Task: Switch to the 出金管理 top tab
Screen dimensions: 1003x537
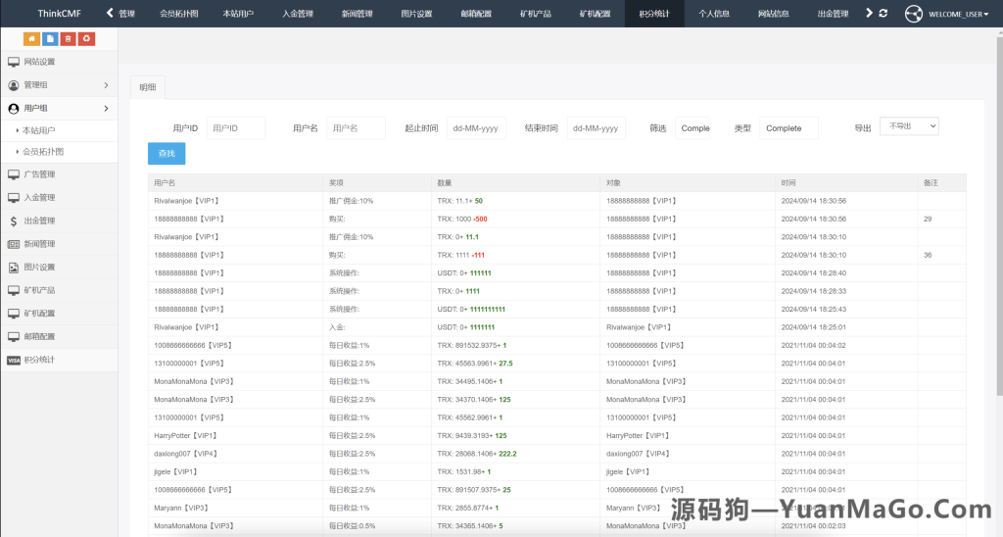Action: coord(833,14)
